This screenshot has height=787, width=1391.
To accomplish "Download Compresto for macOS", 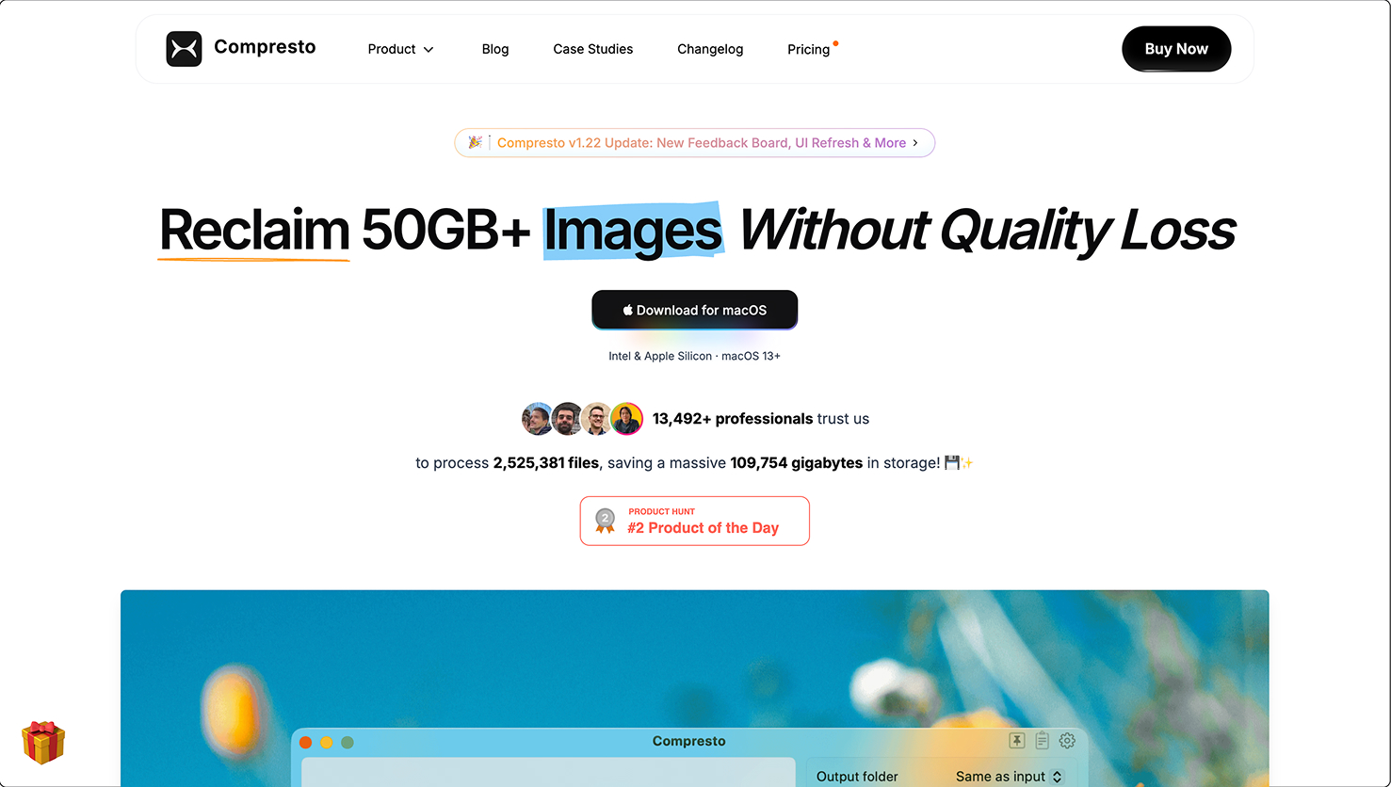I will click(695, 310).
